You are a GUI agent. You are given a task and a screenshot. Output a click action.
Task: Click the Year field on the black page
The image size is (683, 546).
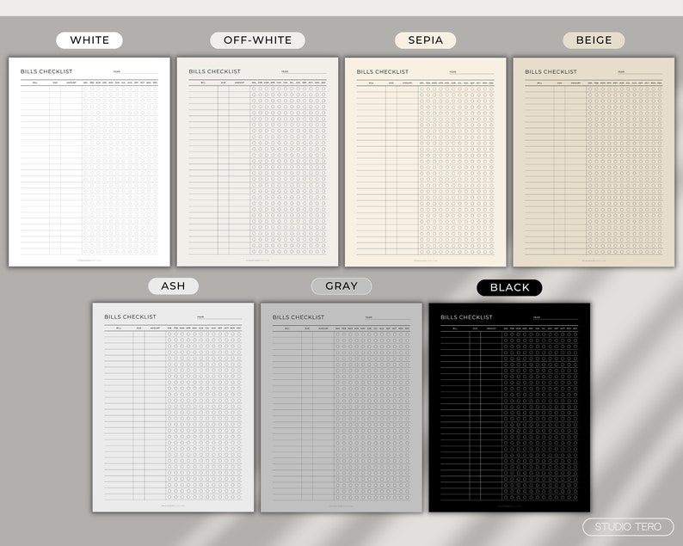[556, 317]
